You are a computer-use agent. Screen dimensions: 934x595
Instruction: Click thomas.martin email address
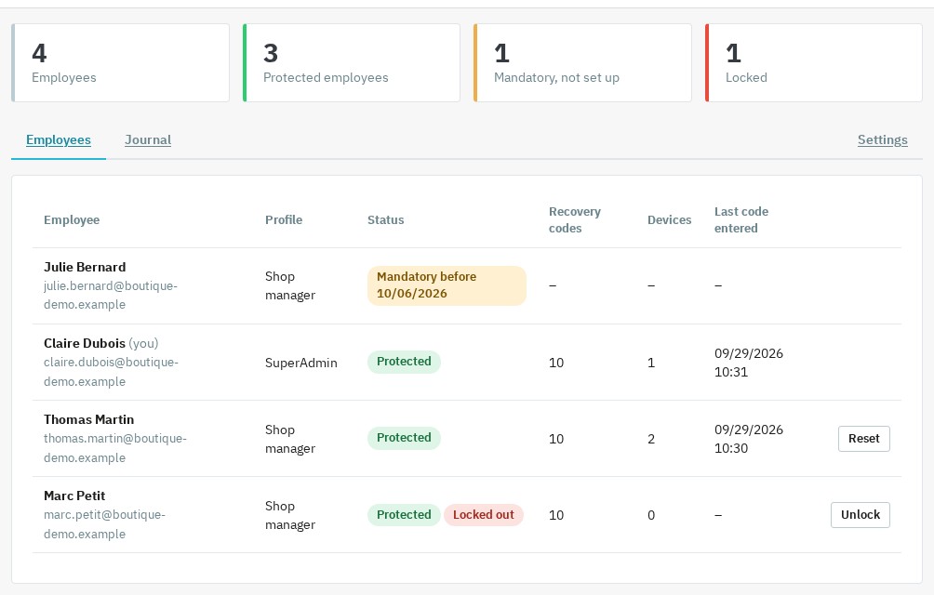(115, 447)
